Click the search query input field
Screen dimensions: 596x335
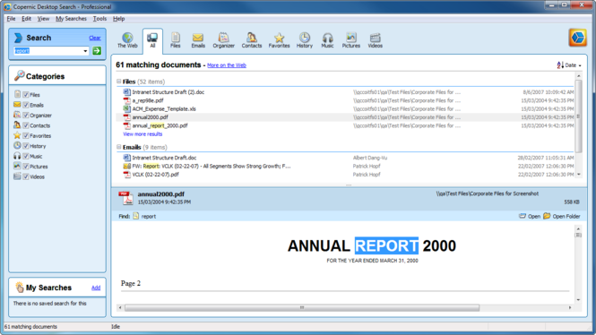[x=48, y=51]
